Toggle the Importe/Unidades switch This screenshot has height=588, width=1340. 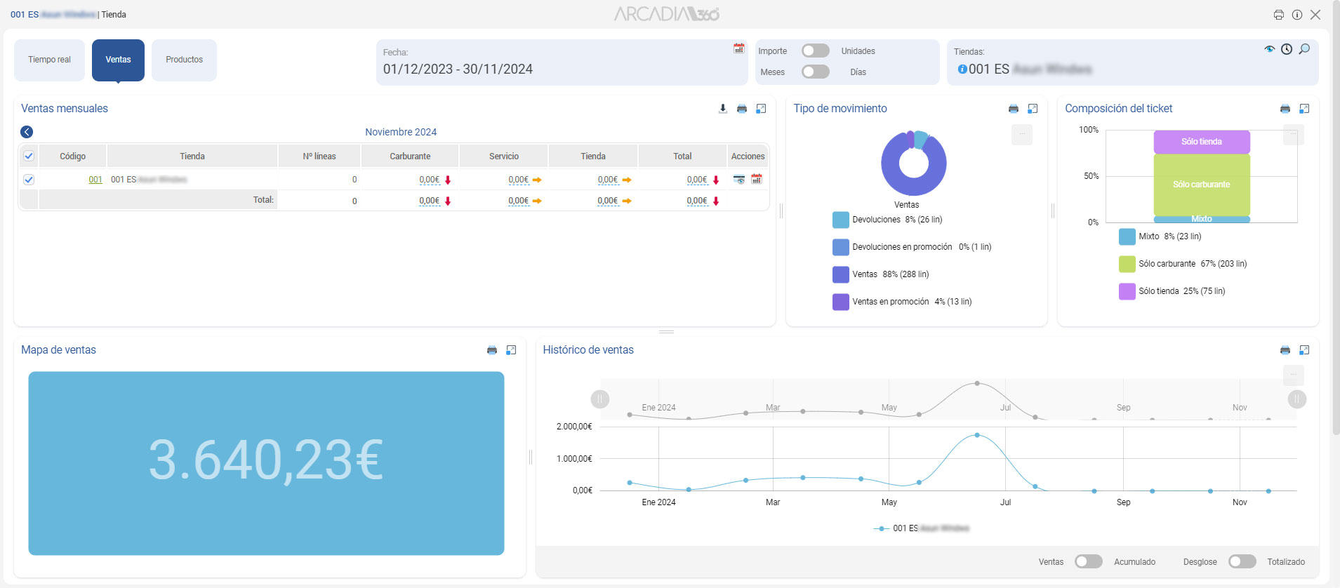[x=815, y=51]
